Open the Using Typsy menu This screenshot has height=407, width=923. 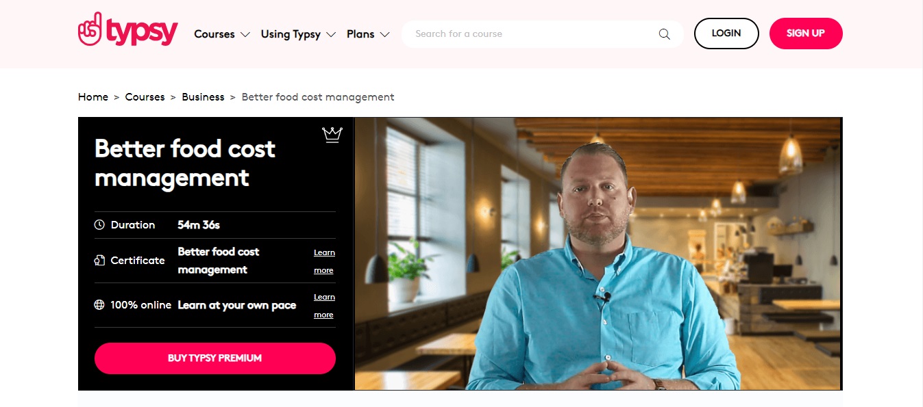[x=291, y=34]
